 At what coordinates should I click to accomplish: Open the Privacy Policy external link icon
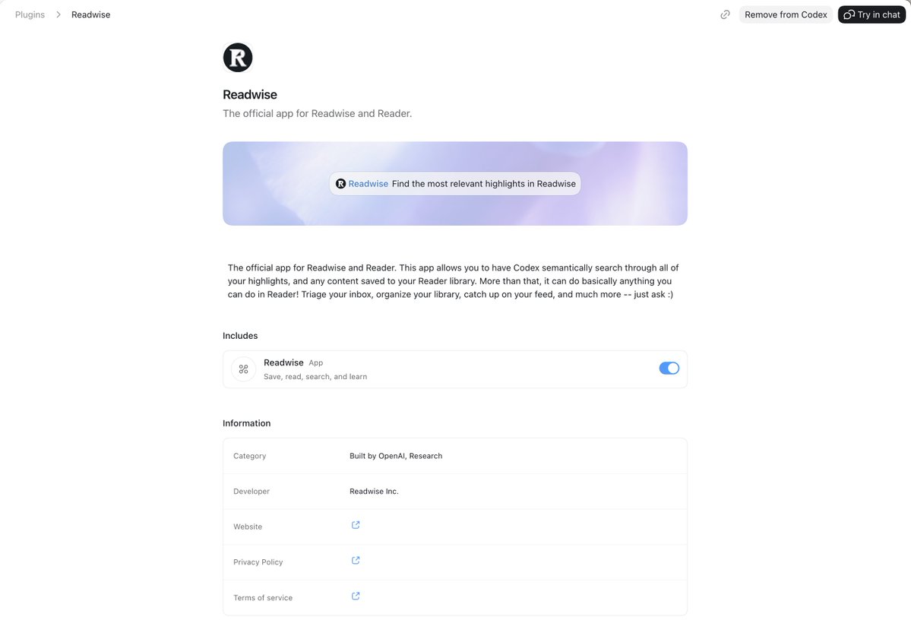pos(356,561)
